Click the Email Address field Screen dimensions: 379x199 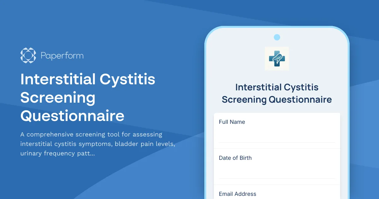(x=277, y=194)
